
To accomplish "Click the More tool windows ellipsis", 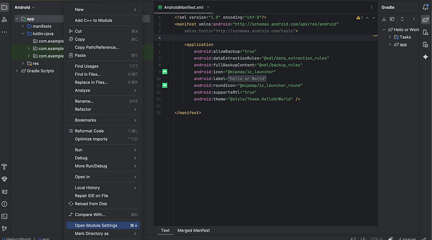I will [x=5, y=32].
